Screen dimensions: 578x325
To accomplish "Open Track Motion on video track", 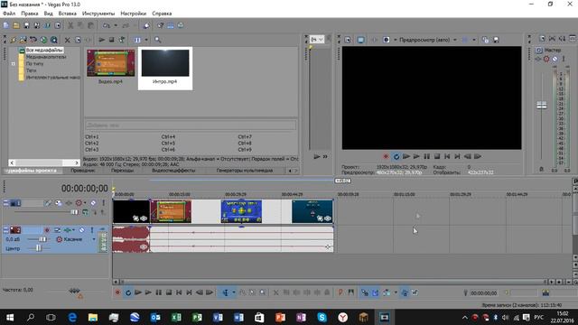I will [58, 203].
